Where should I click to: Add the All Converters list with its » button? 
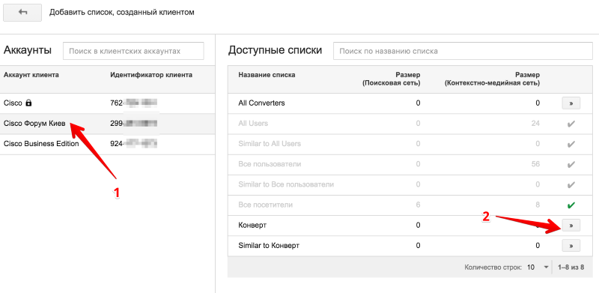coord(571,103)
